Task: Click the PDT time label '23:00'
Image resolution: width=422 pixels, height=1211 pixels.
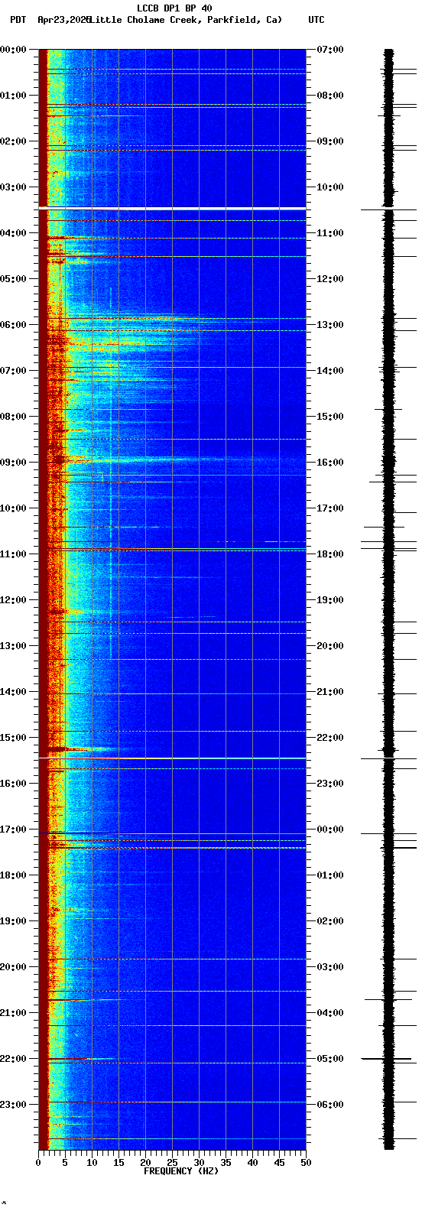Action: pyautogui.click(x=14, y=1105)
